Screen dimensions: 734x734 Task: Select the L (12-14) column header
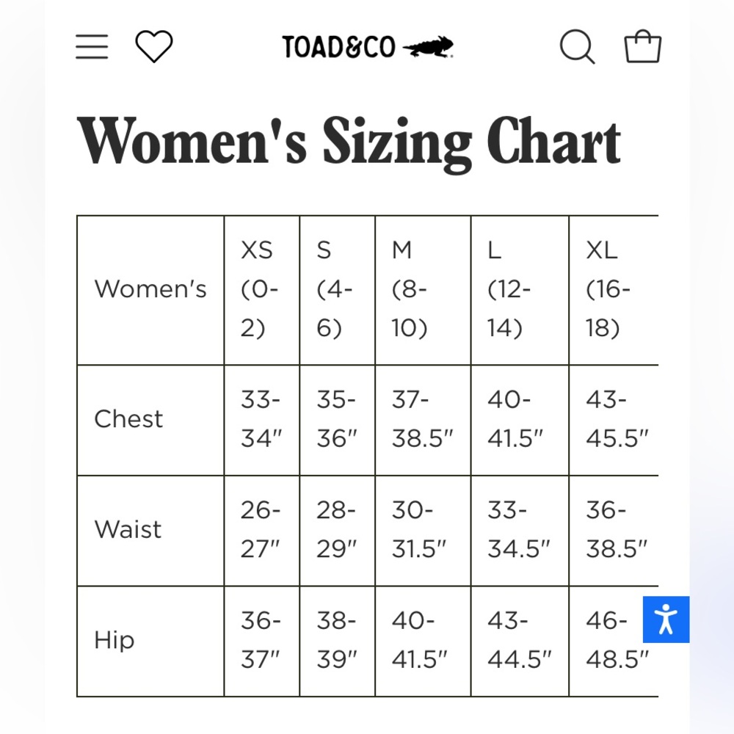pyautogui.click(x=520, y=290)
